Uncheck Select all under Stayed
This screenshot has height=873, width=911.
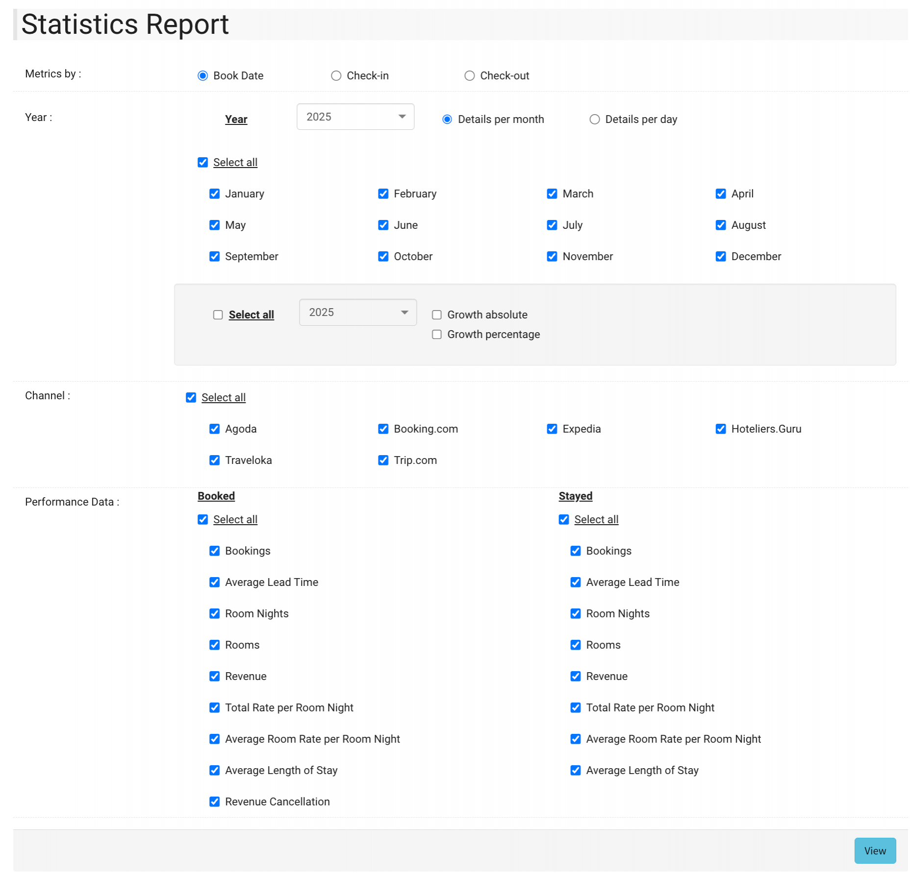tap(563, 520)
